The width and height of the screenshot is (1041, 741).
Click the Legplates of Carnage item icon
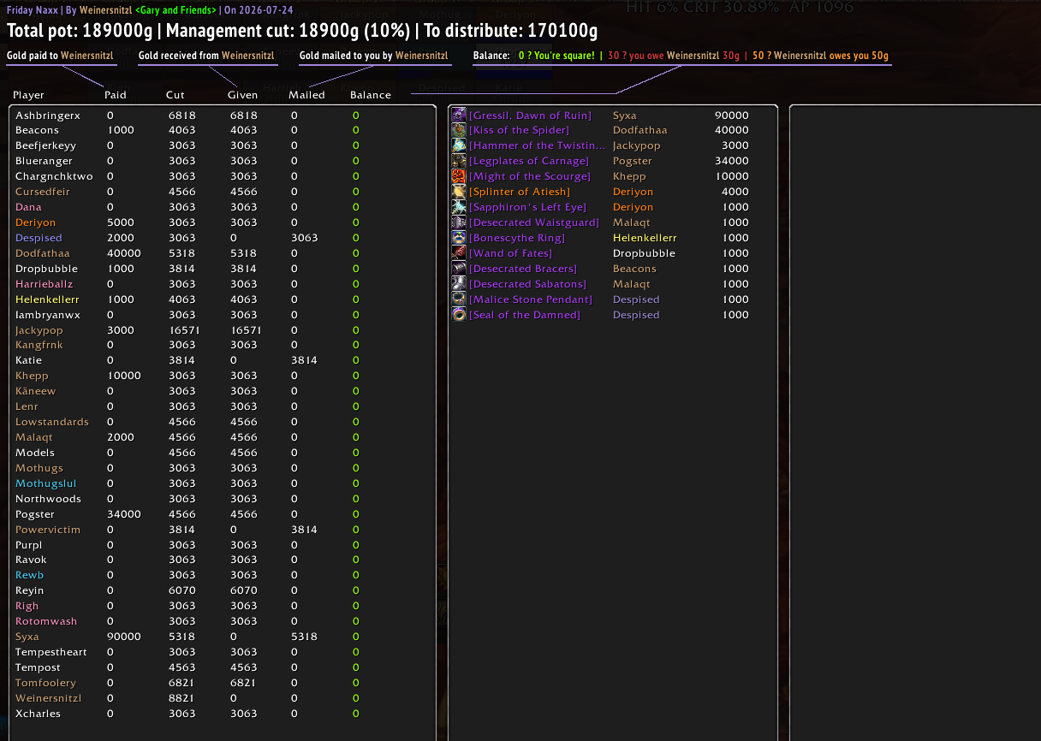(x=459, y=161)
